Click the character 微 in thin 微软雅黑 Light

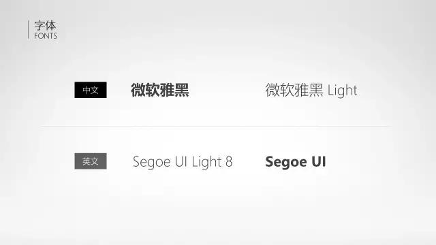pyautogui.click(x=272, y=90)
